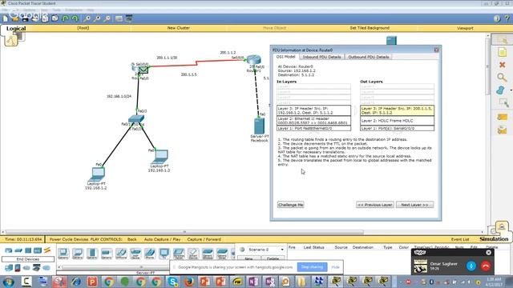Select In Layers Layer 3 IP header box
Viewport: 513px width, 288px height.
313,110
